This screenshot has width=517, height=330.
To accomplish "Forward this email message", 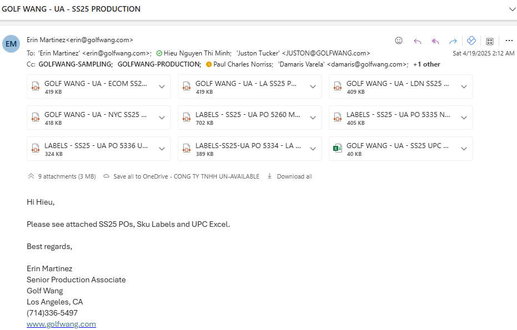I will (x=453, y=41).
